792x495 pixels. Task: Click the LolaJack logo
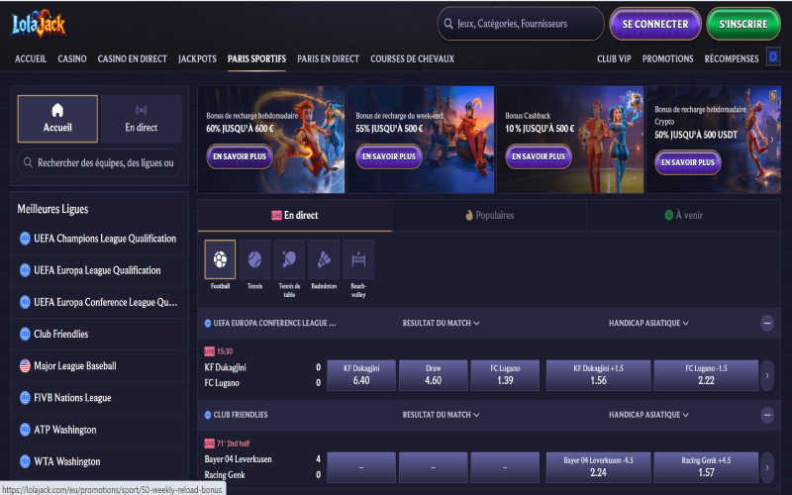(x=39, y=24)
